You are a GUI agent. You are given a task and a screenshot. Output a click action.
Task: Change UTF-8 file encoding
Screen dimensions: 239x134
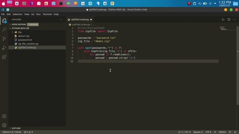(208, 132)
